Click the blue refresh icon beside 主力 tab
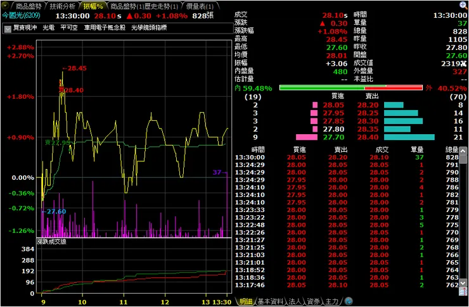469x307 pixels. point(349,301)
